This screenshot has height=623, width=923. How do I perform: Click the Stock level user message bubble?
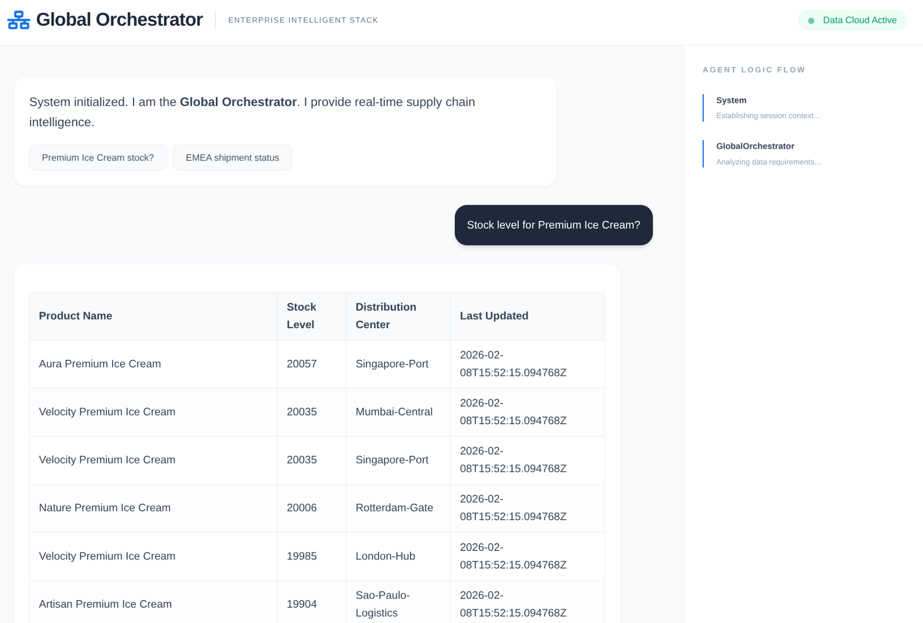click(553, 225)
